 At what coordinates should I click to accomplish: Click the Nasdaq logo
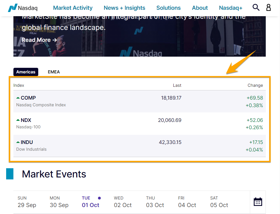click(23, 8)
